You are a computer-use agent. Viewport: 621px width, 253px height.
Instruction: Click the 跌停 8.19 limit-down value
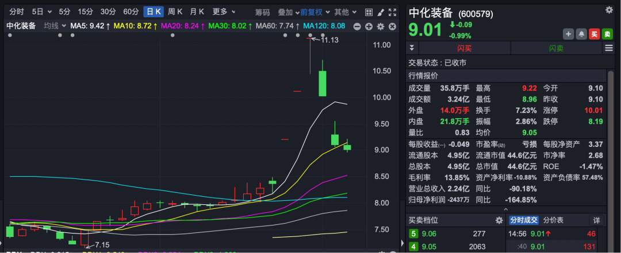pos(596,122)
